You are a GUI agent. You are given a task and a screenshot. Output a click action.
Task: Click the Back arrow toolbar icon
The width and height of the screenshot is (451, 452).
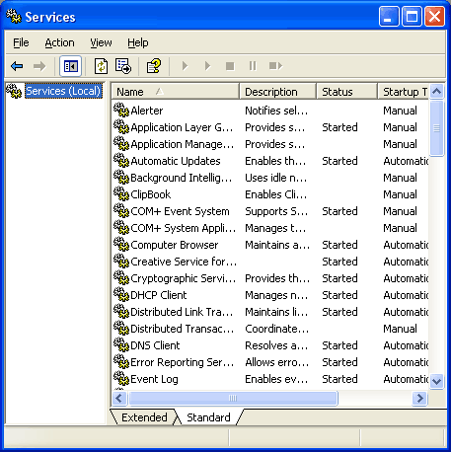coord(17,66)
